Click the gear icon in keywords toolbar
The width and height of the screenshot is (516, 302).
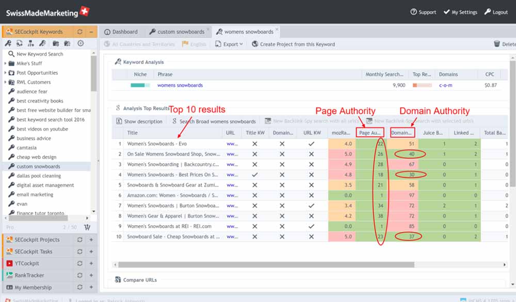point(80,43)
